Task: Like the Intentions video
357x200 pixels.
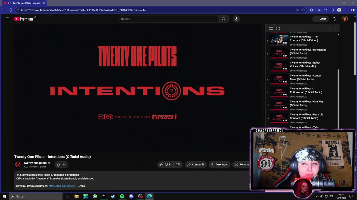Action: [x=165, y=165]
